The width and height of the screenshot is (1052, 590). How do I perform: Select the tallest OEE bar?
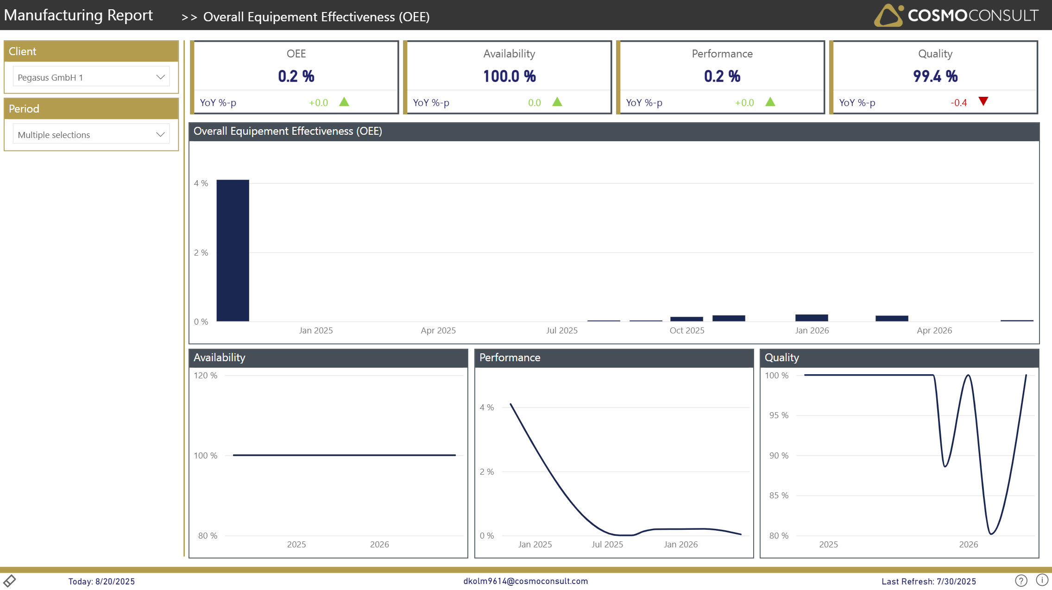pos(233,250)
